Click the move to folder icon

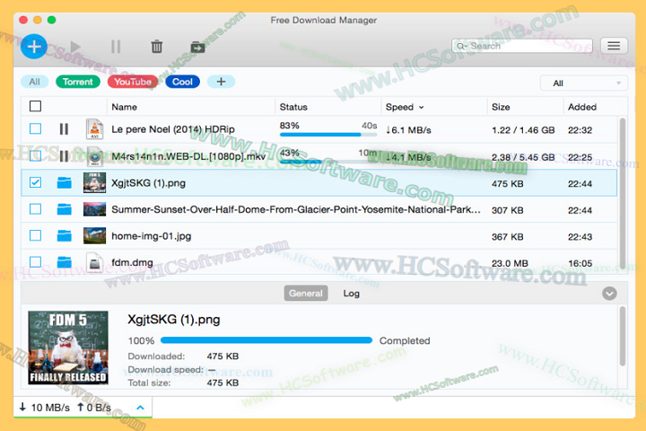pyautogui.click(x=197, y=47)
